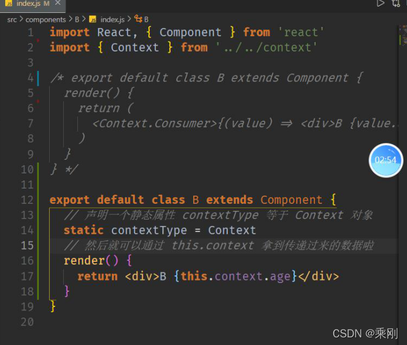Click 'export' keyword on line 12
407x345 pixels.
click(70, 200)
